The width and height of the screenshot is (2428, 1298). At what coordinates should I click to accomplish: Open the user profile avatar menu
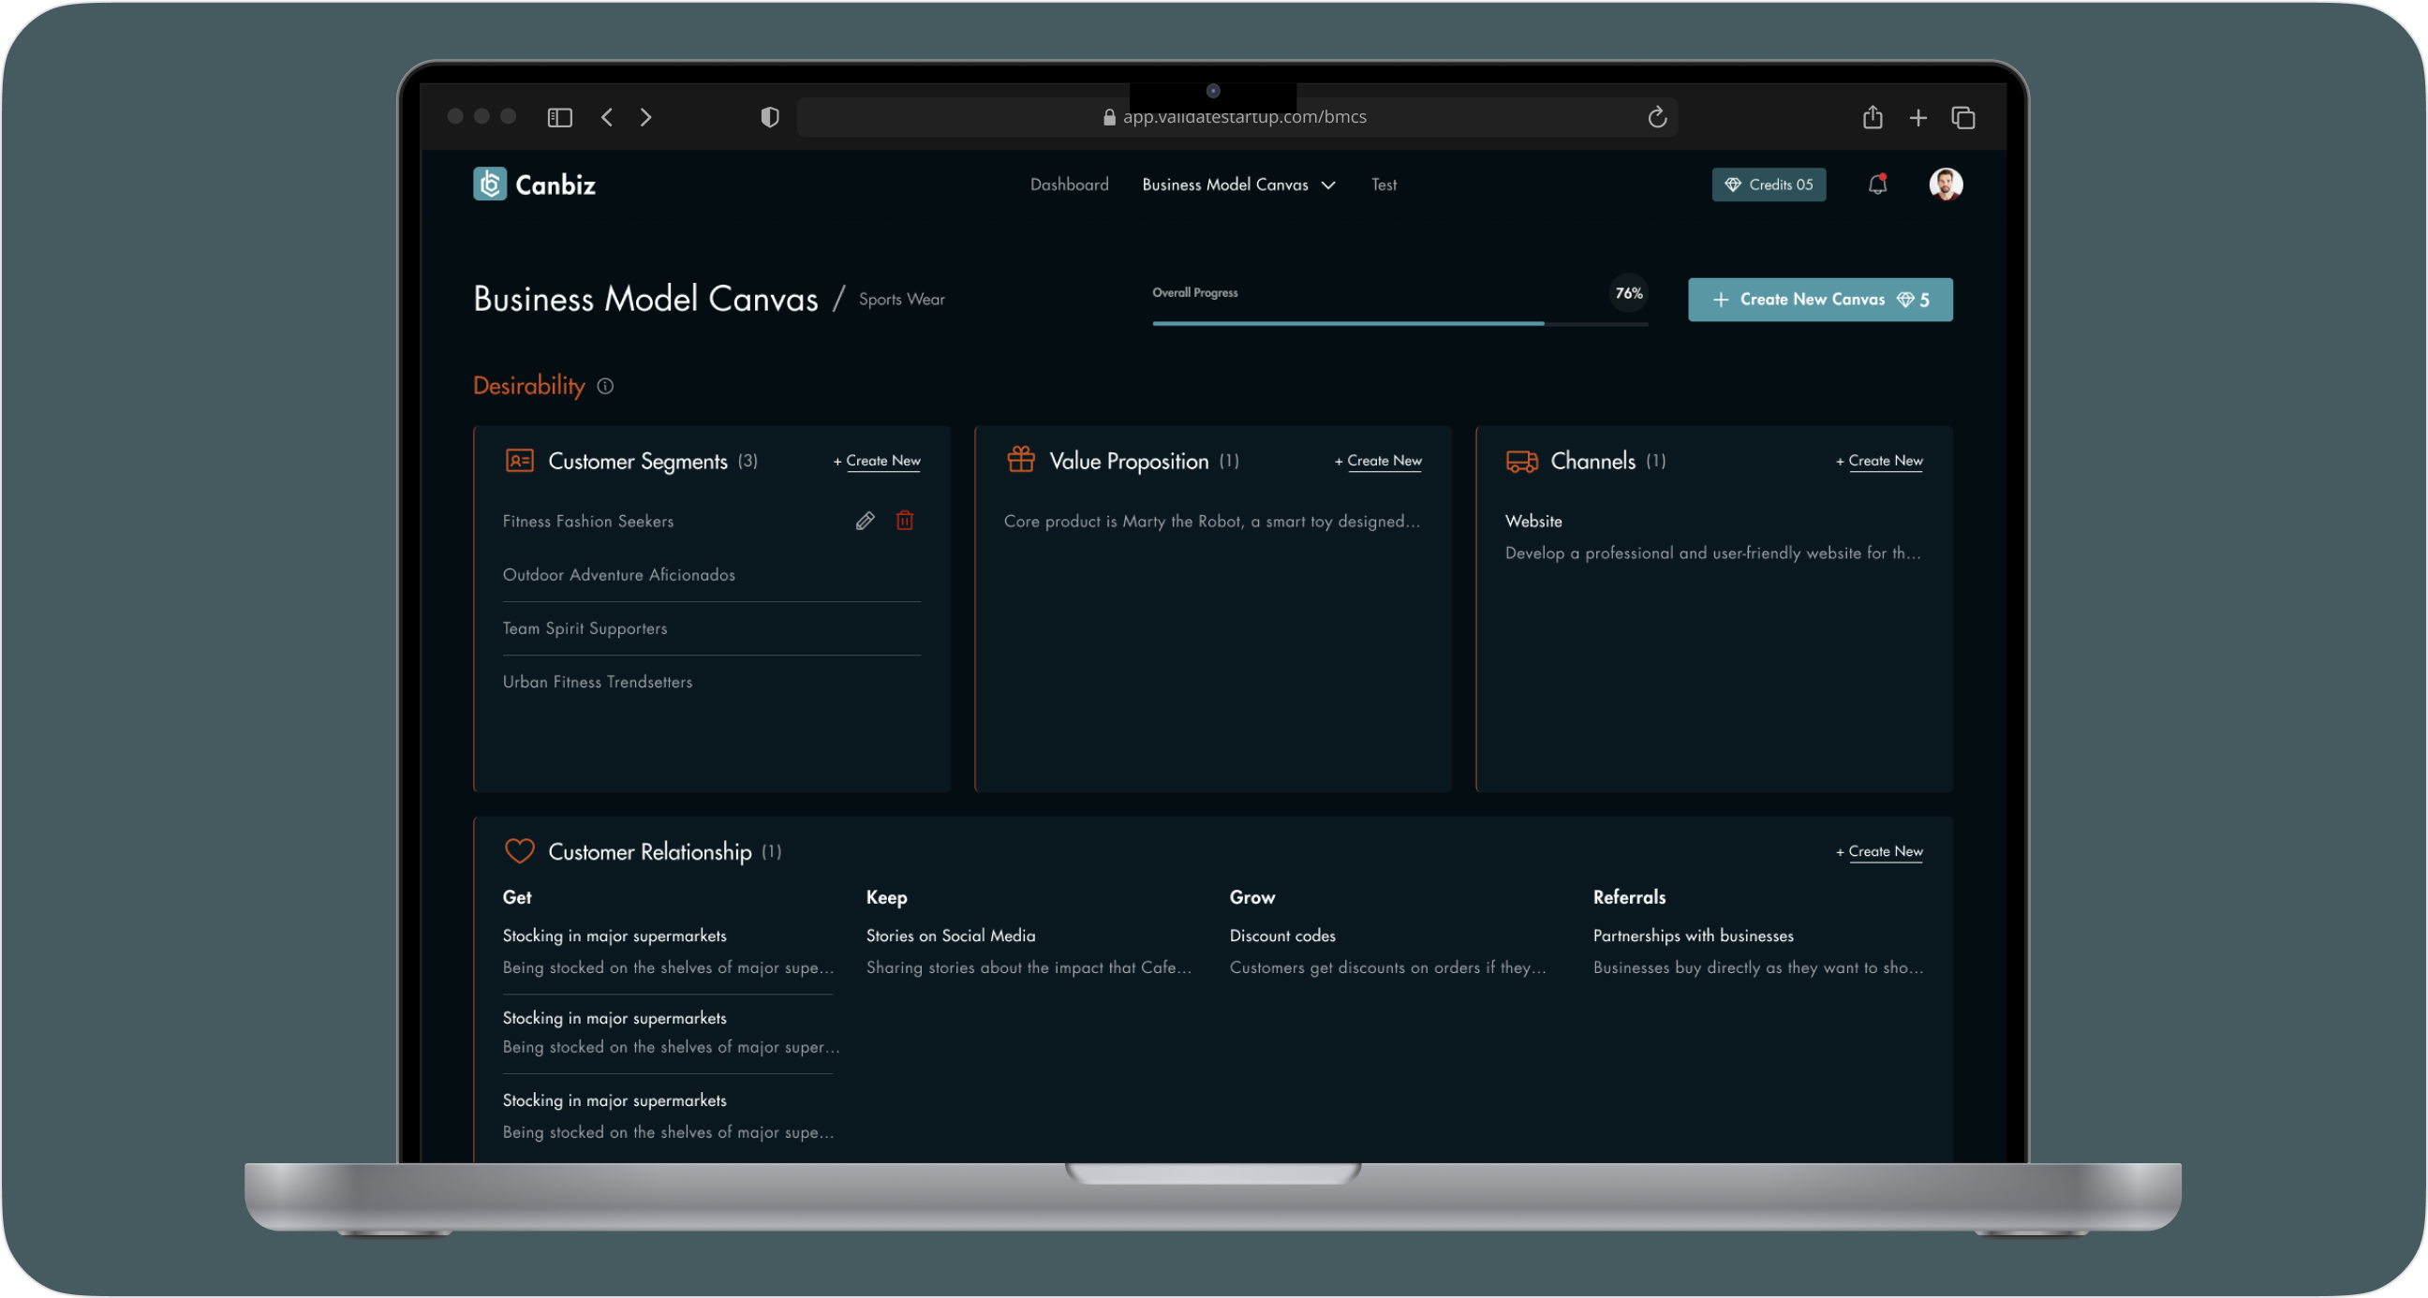point(1945,184)
